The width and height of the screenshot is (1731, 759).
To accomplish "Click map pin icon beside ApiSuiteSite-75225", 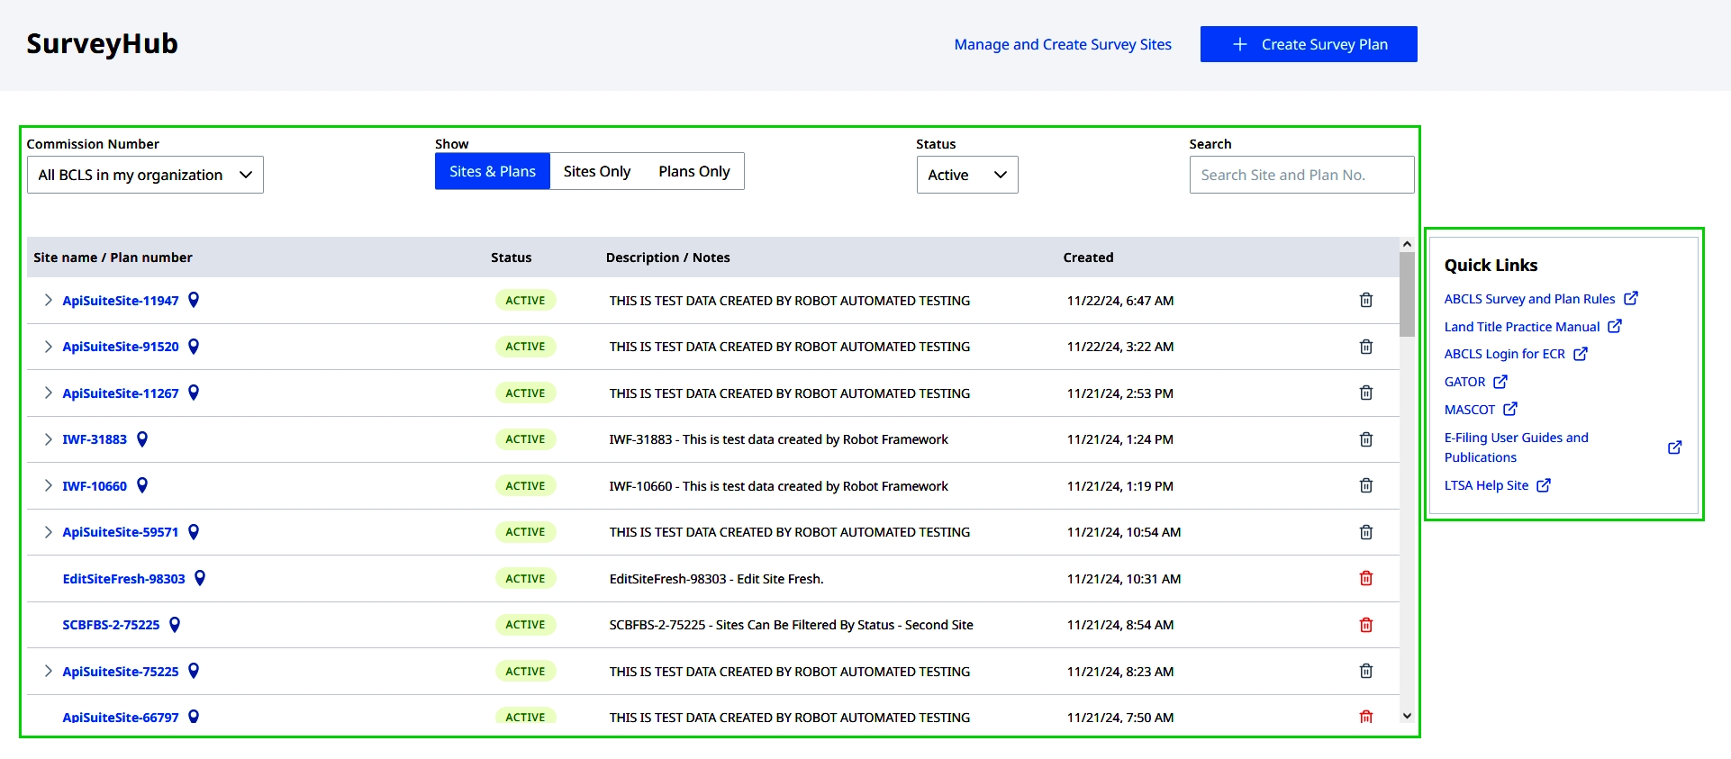I will [x=194, y=671].
